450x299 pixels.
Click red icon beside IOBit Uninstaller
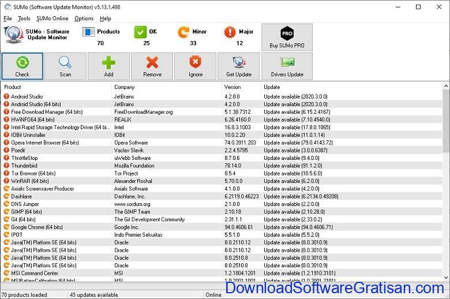tap(6, 134)
